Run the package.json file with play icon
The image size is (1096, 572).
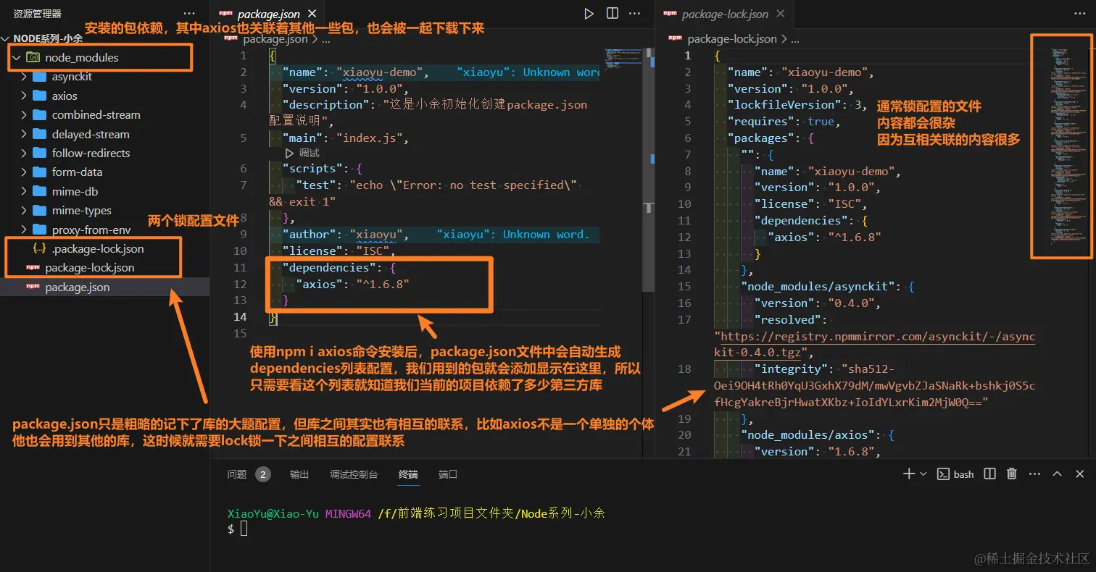pyautogui.click(x=589, y=14)
